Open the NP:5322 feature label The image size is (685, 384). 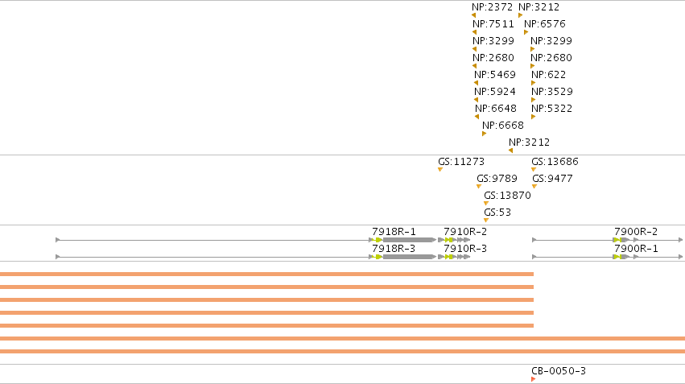click(551, 109)
